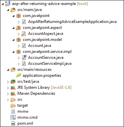Viewport: 124px width, 127px height.
Task: Select the application.properties file name
Action: click(x=42, y=75)
